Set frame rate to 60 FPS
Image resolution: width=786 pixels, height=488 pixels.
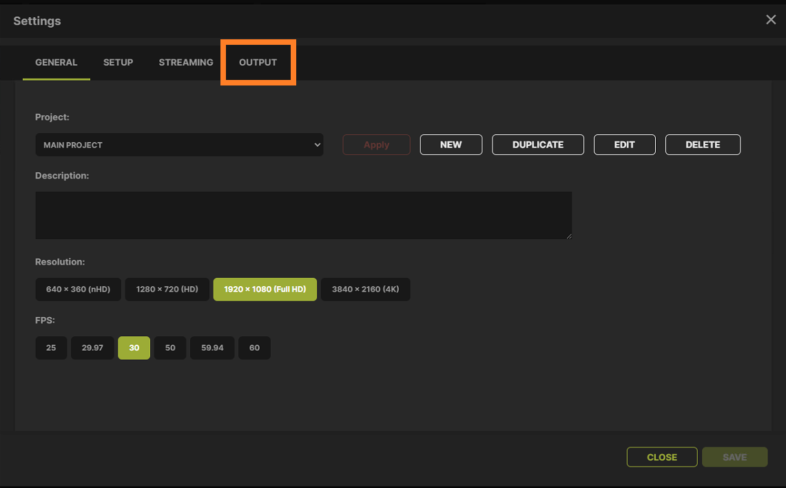tap(254, 347)
